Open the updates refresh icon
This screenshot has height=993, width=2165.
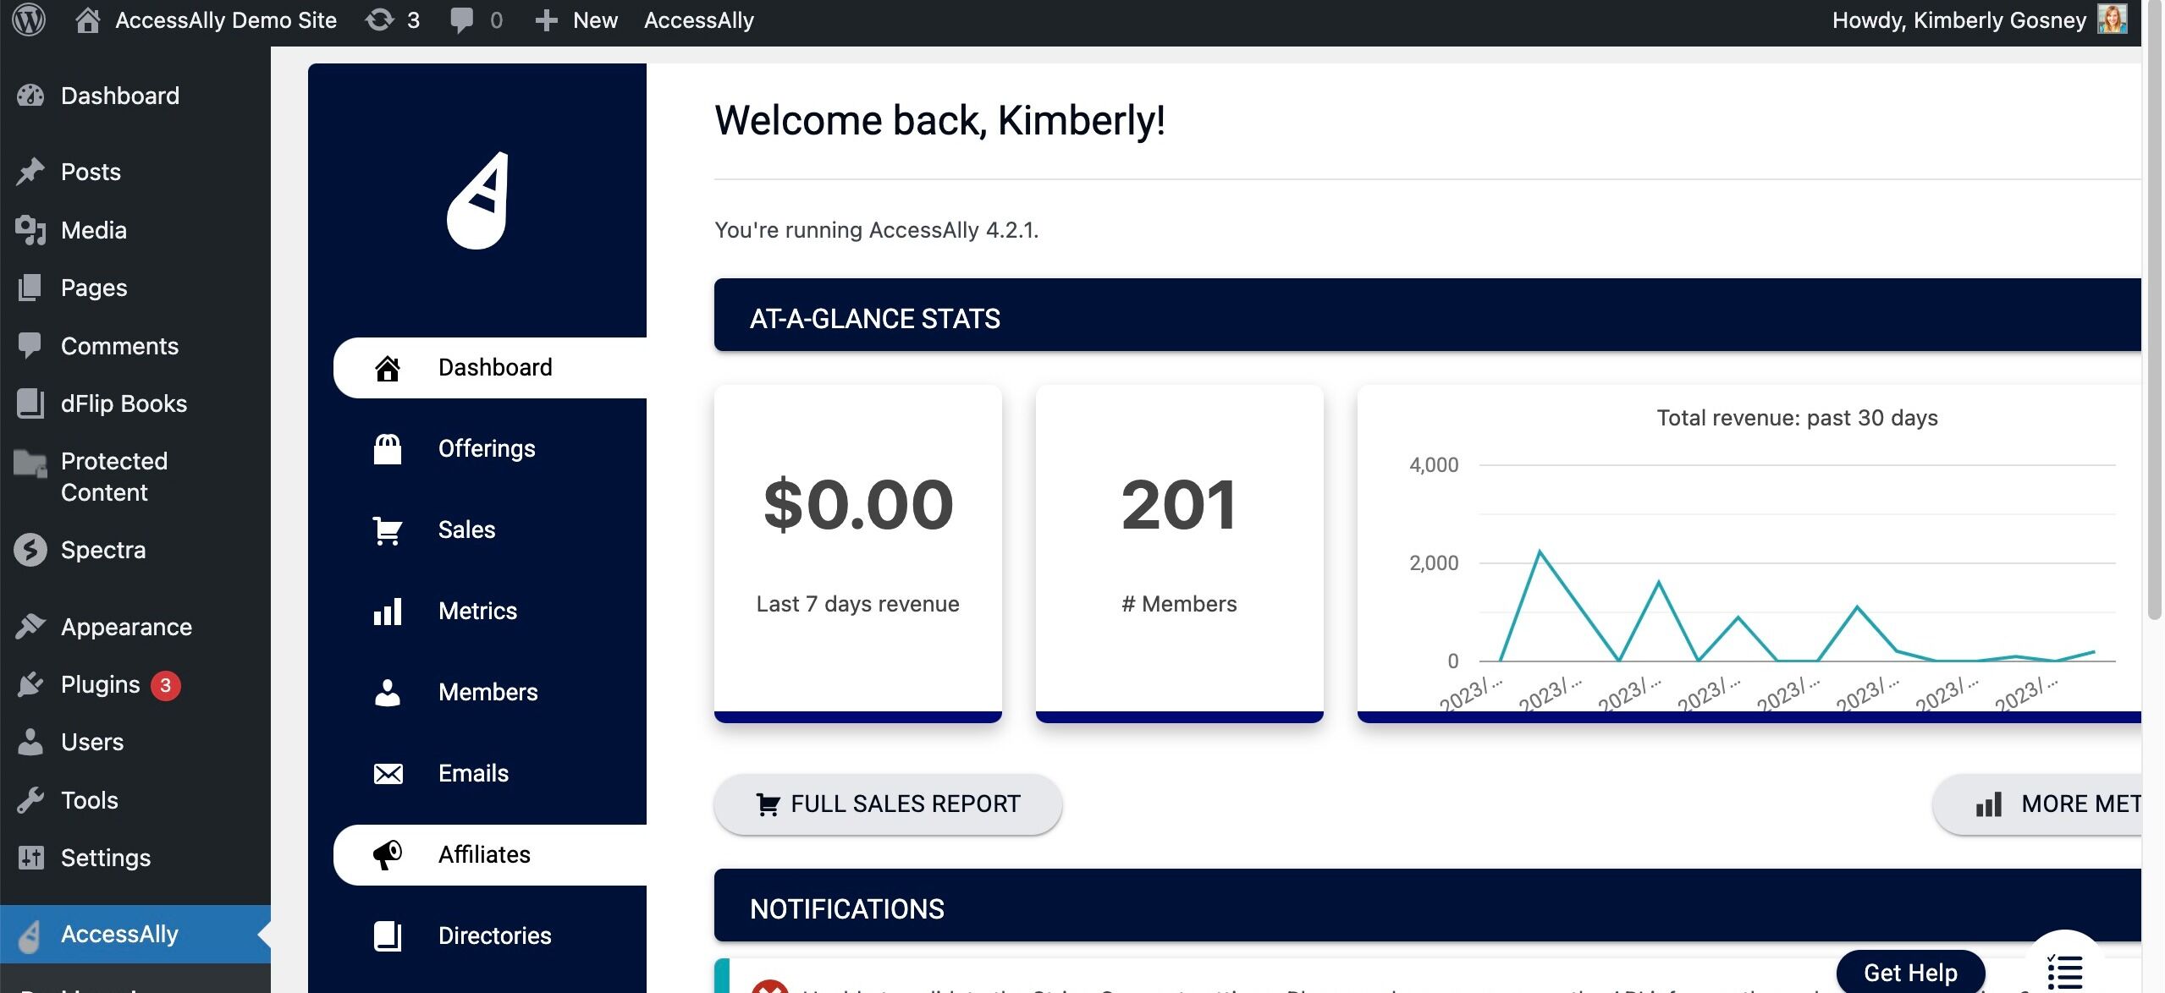tap(379, 19)
